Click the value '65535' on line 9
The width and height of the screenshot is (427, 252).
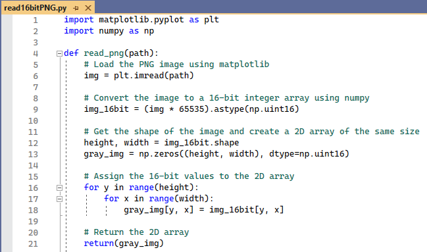coord(191,109)
